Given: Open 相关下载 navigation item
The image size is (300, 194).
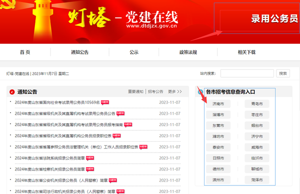Looking at the screenshot, I should coord(246,52).
